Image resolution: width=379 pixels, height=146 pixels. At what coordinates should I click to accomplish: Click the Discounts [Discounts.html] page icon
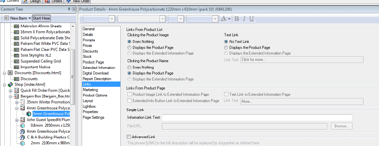click(10, 73)
